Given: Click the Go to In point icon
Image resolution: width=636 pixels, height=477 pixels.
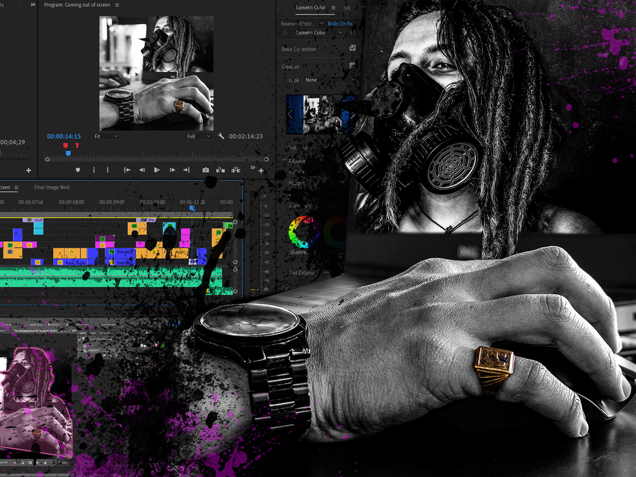Looking at the screenshot, I should tap(127, 170).
